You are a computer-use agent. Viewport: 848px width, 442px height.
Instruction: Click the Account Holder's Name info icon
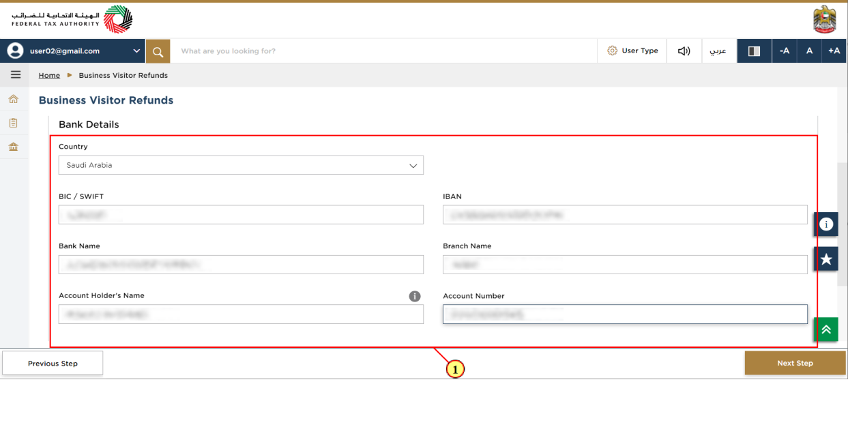point(414,296)
